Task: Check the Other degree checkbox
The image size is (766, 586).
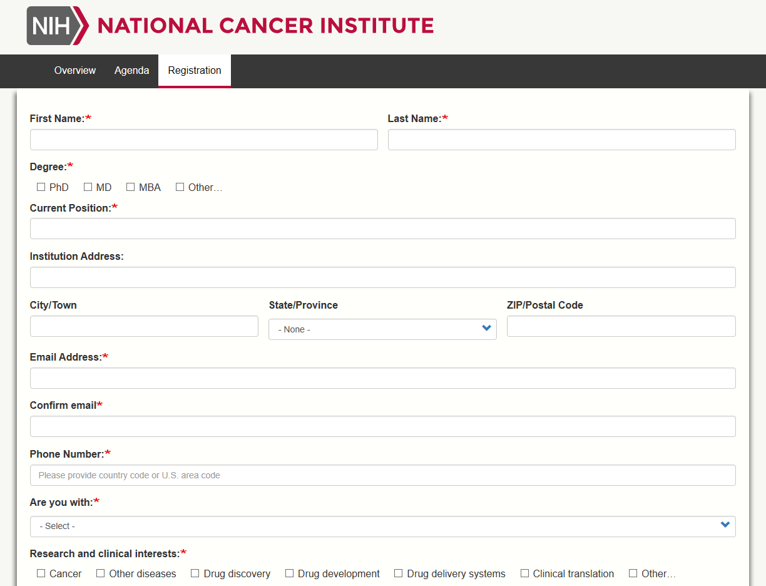Action: click(x=180, y=187)
